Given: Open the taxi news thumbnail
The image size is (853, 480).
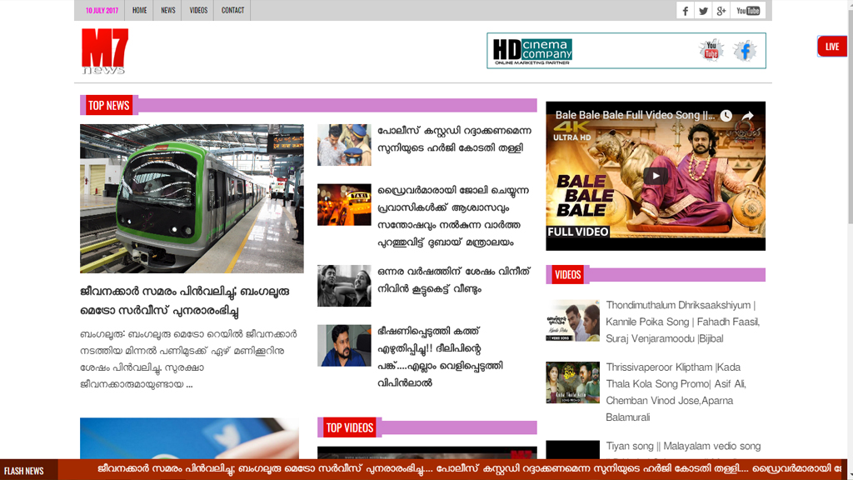Looking at the screenshot, I should [344, 205].
